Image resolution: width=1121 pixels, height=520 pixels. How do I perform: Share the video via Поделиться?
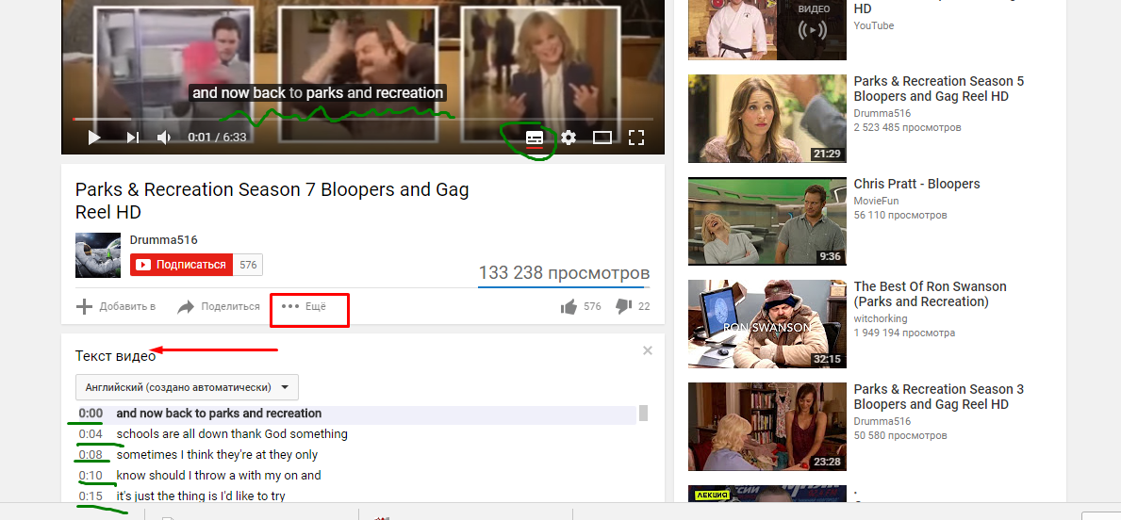219,306
